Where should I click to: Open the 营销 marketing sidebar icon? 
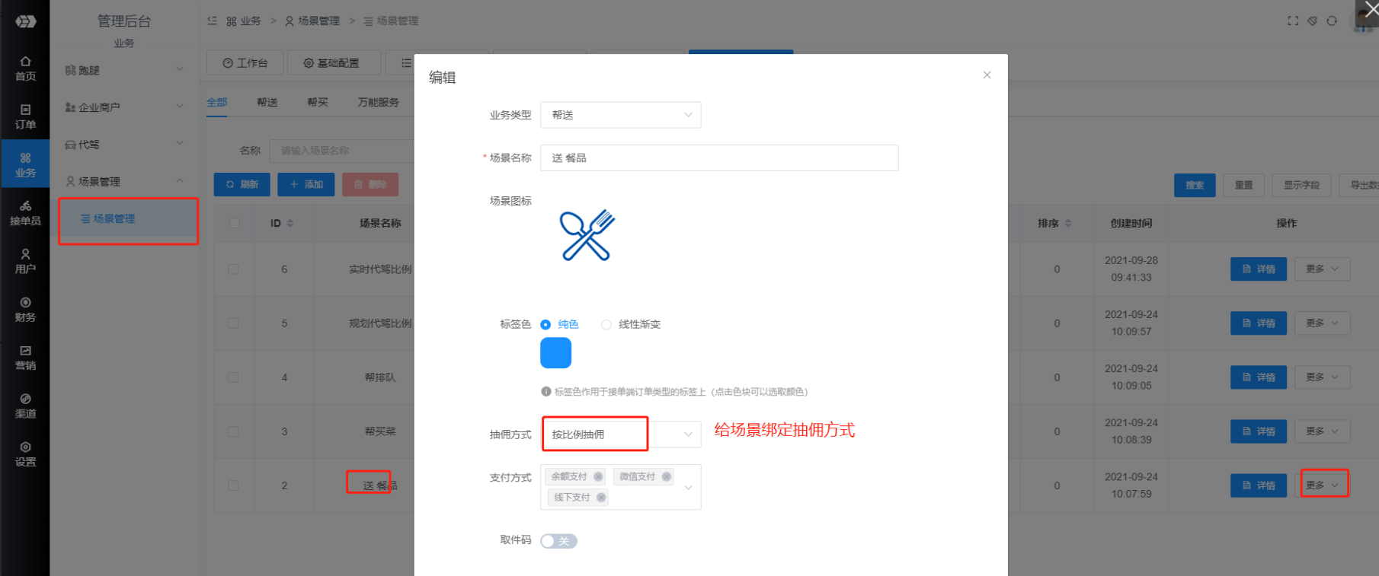25,358
